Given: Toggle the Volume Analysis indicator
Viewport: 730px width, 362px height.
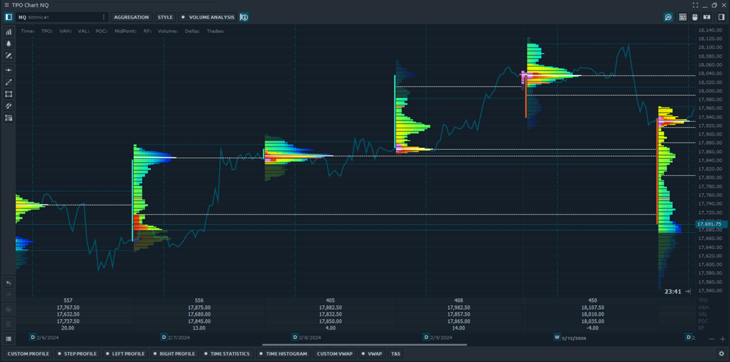Looking at the screenshot, I should (207, 17).
